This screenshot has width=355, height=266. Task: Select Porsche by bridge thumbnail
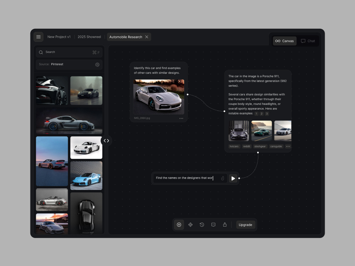coord(52,224)
